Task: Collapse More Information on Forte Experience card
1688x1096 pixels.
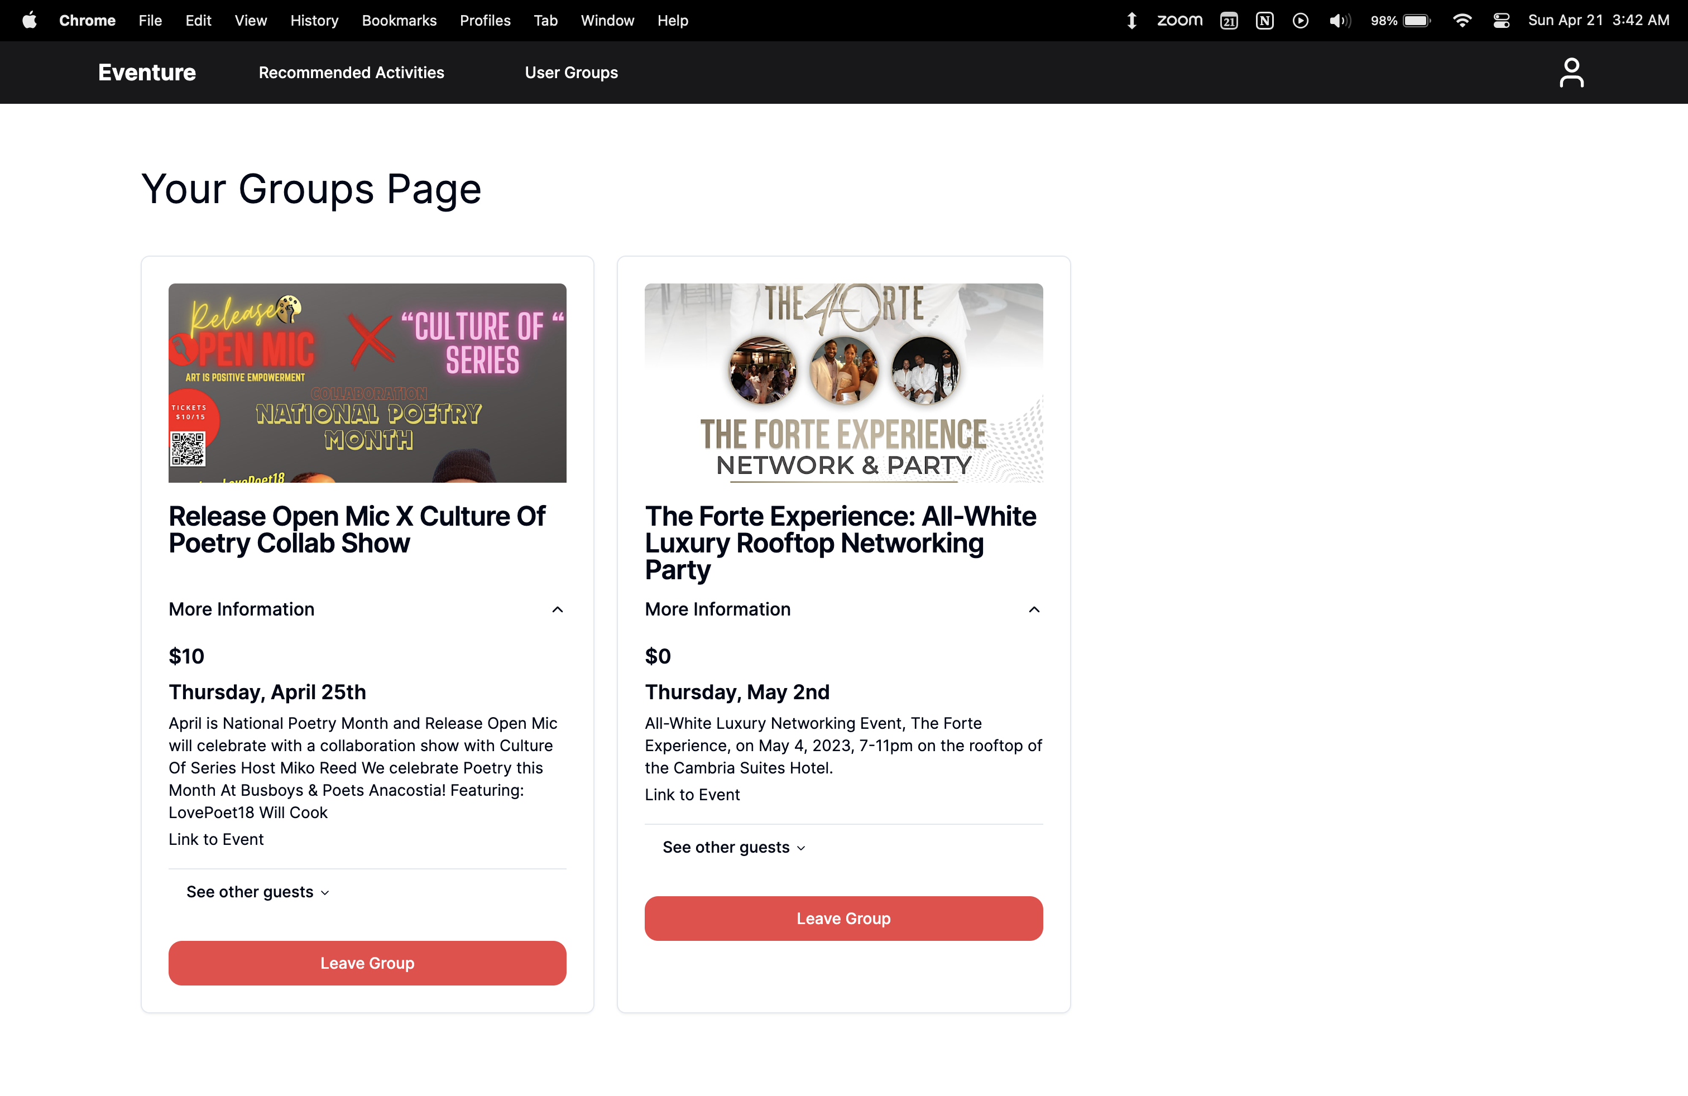Action: click(1034, 610)
